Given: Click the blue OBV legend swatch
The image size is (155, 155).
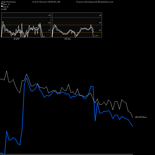Looking at the screenshot, I should (2, 9).
